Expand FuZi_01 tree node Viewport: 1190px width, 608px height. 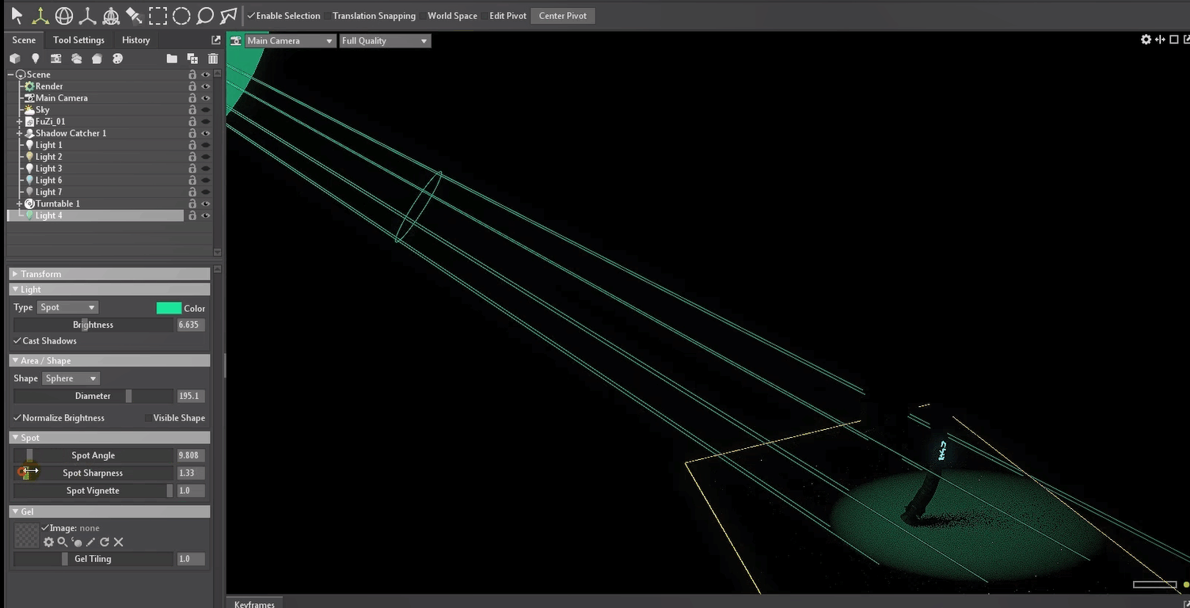[20, 122]
